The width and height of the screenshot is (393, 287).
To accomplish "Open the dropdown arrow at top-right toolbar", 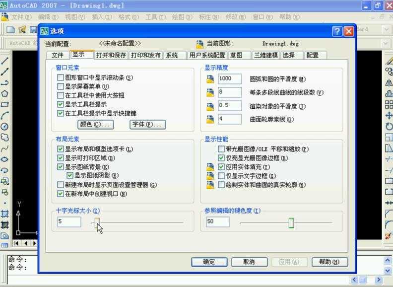I will coord(386,30).
